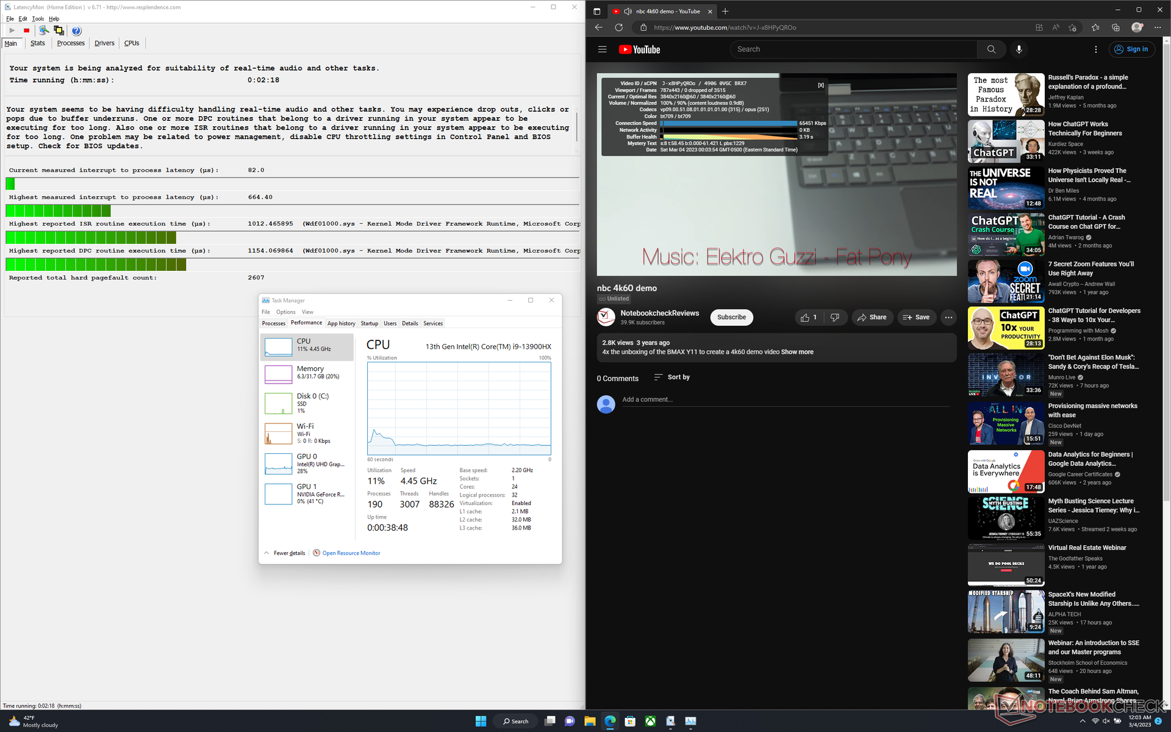Open 7 Secret Zoom Features video thumbnail

click(1006, 281)
